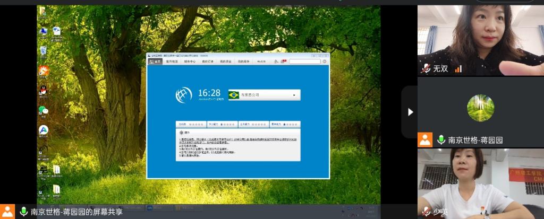This screenshot has height=219, width=544.
Task: Click the search input field in toolbar
Action: point(304,62)
